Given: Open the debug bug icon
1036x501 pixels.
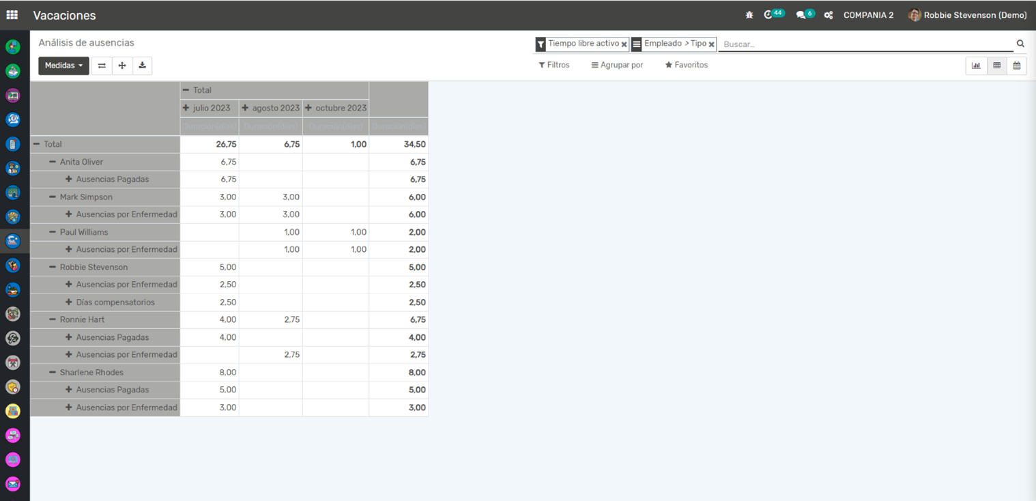Looking at the screenshot, I should click(749, 15).
